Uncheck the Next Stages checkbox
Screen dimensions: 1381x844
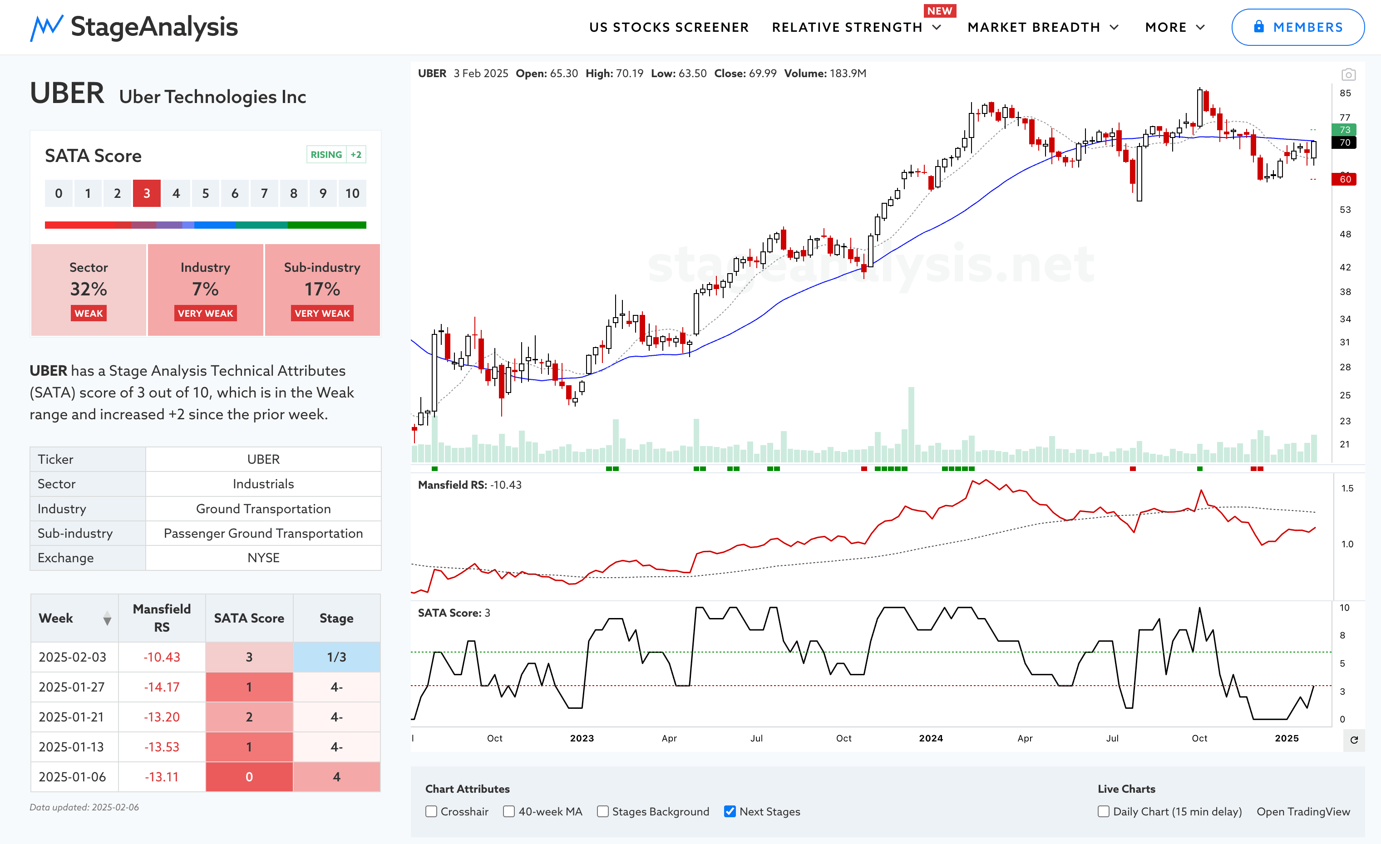coord(730,811)
